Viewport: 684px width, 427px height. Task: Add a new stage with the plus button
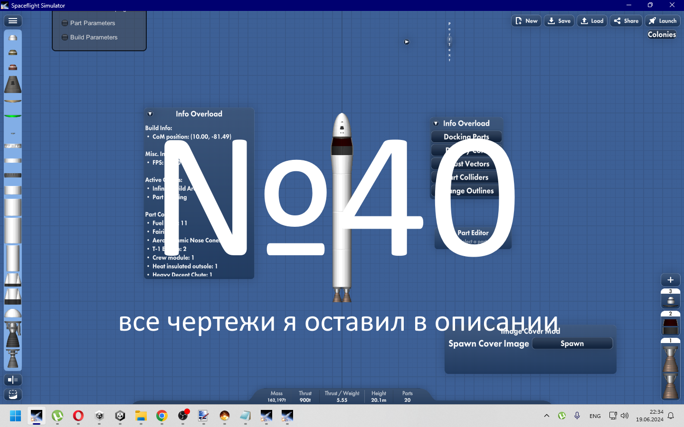click(671, 280)
